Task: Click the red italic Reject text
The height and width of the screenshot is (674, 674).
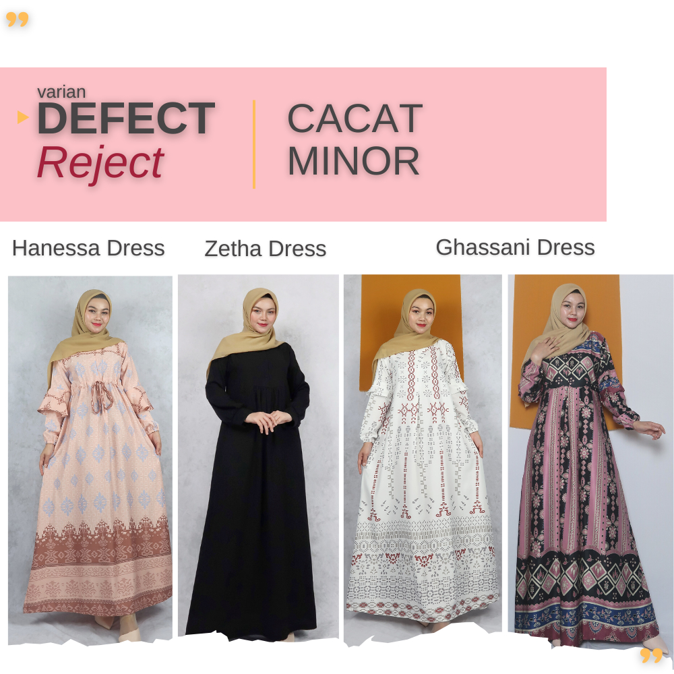Action: click(100, 162)
